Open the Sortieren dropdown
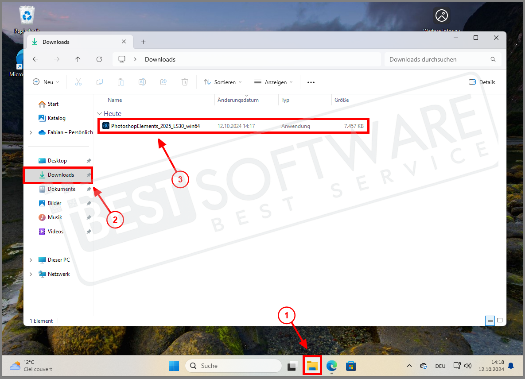Screen dimensions: 525x379 click(x=223, y=82)
